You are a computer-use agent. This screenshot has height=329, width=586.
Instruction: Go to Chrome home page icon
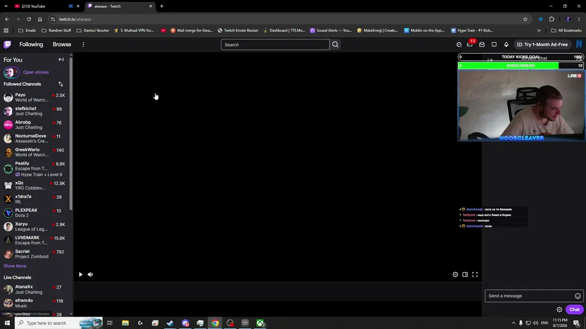click(40, 19)
